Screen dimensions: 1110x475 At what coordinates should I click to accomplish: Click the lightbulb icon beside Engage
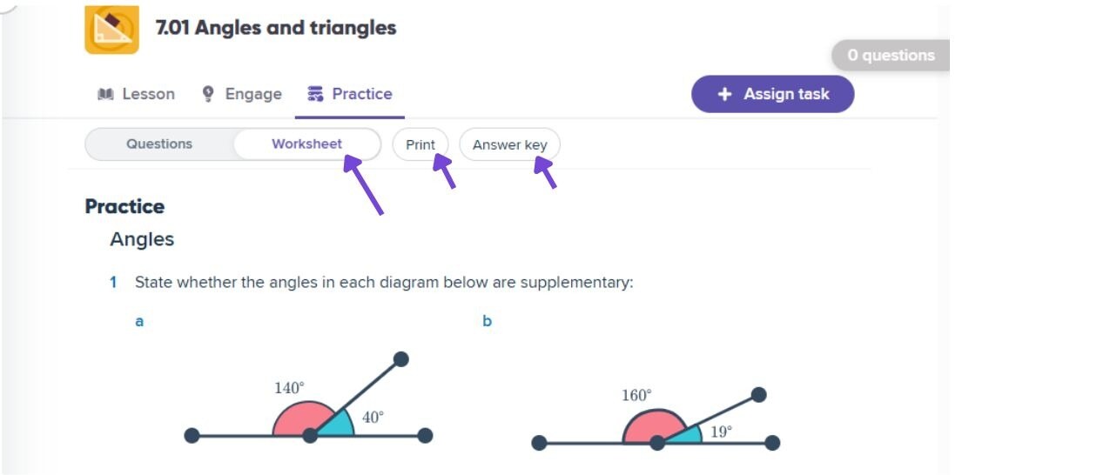[208, 94]
